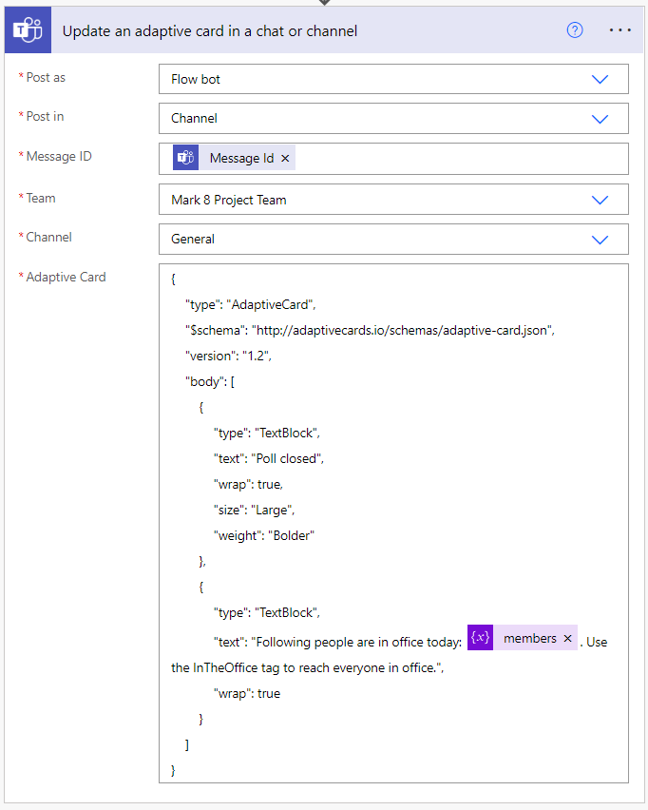Expand the Post as dropdown arrow
Screen dimensions: 648x810
pyautogui.click(x=600, y=80)
